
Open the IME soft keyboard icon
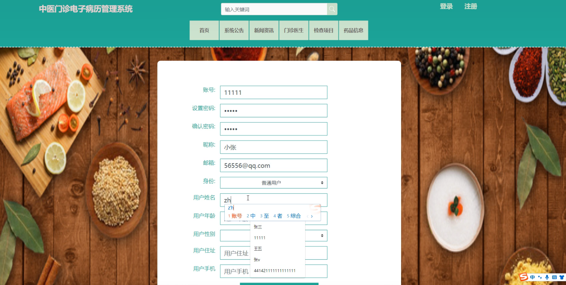(555, 277)
